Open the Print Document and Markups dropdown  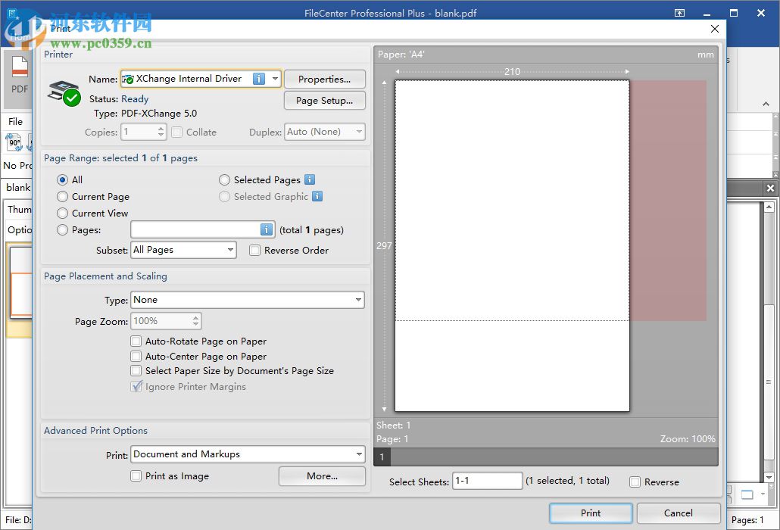pos(359,454)
